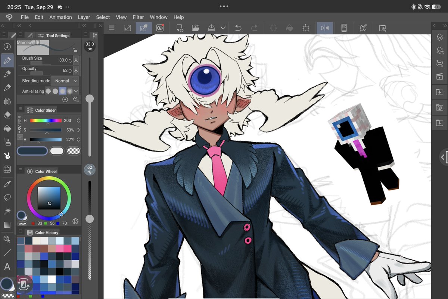448x299 pixels.
Task: Click the Scale/Rotate transform icon
Action: point(306,28)
